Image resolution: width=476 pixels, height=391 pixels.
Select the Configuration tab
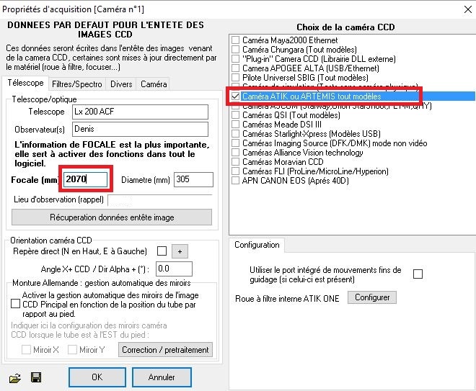pyautogui.click(x=257, y=245)
